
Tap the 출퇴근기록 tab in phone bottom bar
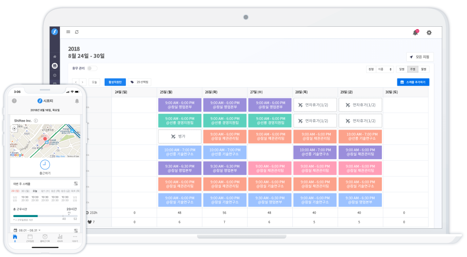45,238
